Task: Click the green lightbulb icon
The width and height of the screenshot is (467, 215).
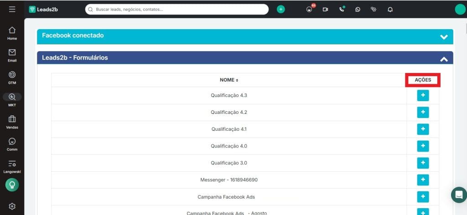Action: point(12,185)
